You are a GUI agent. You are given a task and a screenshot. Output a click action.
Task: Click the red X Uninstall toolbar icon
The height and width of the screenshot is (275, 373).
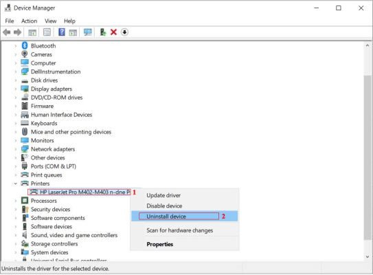tap(113, 32)
